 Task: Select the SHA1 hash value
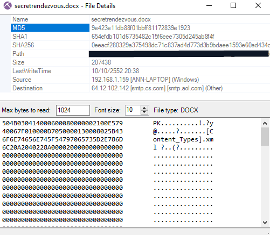[x=153, y=37]
